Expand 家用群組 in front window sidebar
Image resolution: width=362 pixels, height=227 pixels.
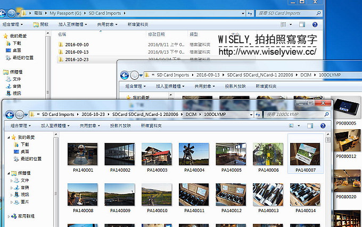[9, 216]
